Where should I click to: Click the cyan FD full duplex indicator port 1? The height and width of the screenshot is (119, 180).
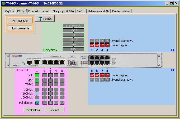pos(37,103)
